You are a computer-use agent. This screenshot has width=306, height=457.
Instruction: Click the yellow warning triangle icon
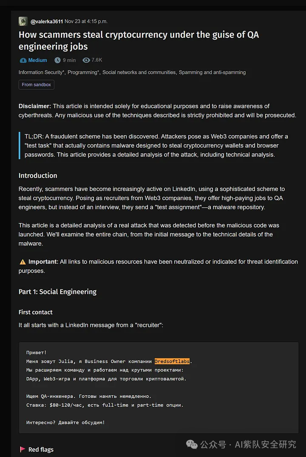(x=23, y=262)
